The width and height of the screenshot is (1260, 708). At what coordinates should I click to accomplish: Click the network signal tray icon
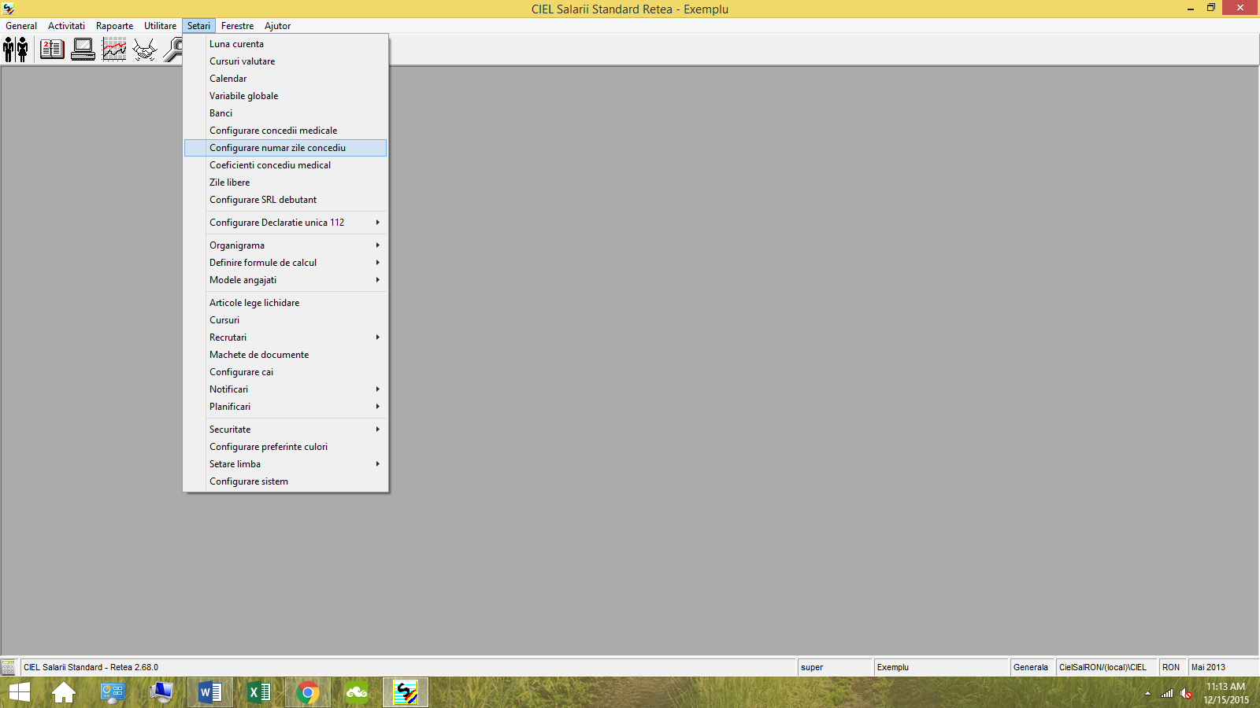1167,693
